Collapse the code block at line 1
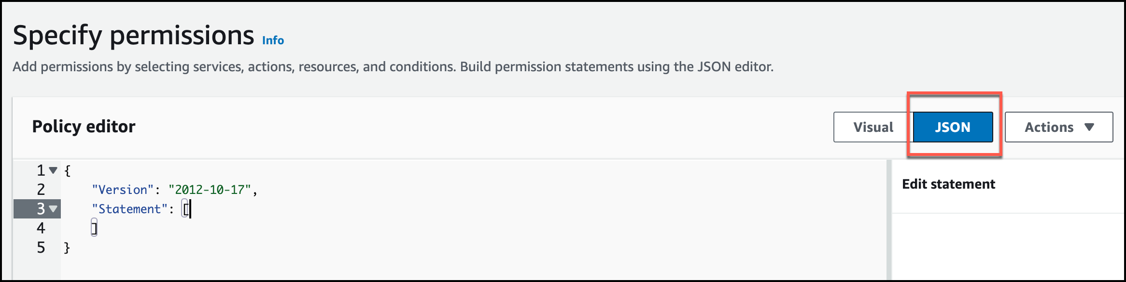Screen dimensions: 1126x282 54,170
